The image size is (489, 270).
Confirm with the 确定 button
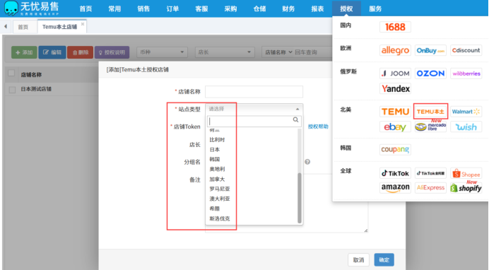(384, 259)
